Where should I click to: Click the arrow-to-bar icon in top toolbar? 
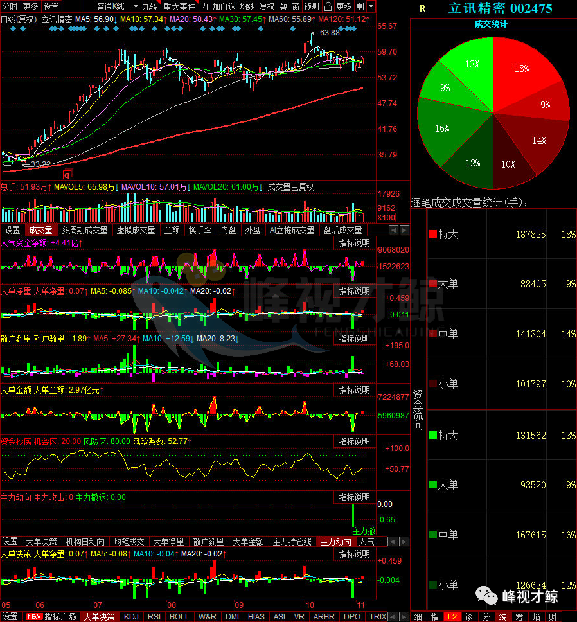(x=360, y=6)
